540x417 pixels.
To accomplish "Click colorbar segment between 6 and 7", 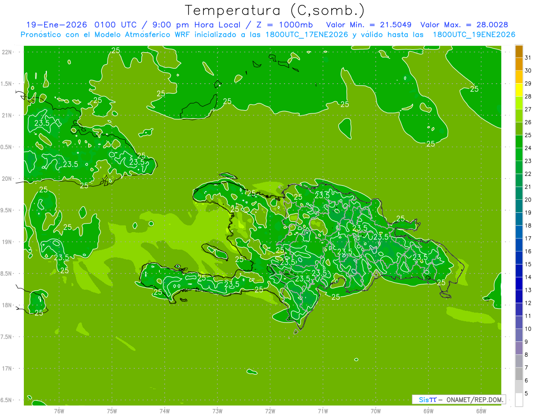I will pyautogui.click(x=519, y=374).
